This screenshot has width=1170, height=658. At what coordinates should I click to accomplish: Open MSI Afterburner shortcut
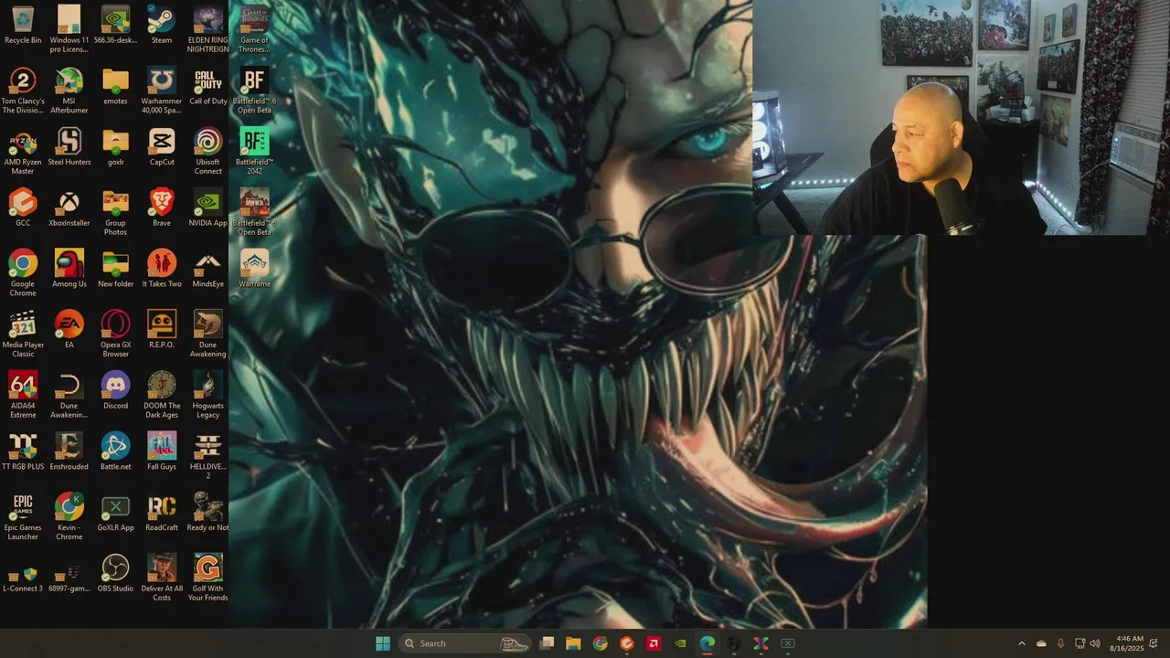(69, 90)
